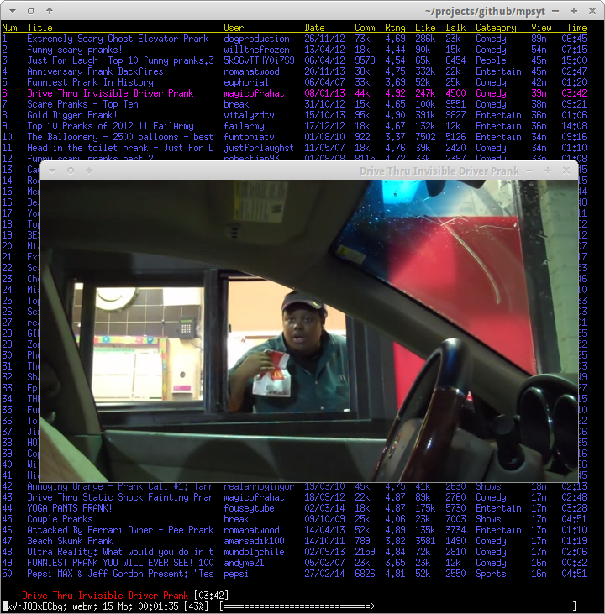Select 'Head in the toilet prank' title
605x614 pixels.
[x=120, y=149]
